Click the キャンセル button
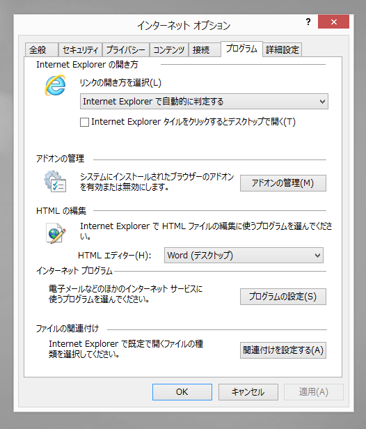Image resolution: width=366 pixels, height=429 pixels. coord(248,392)
